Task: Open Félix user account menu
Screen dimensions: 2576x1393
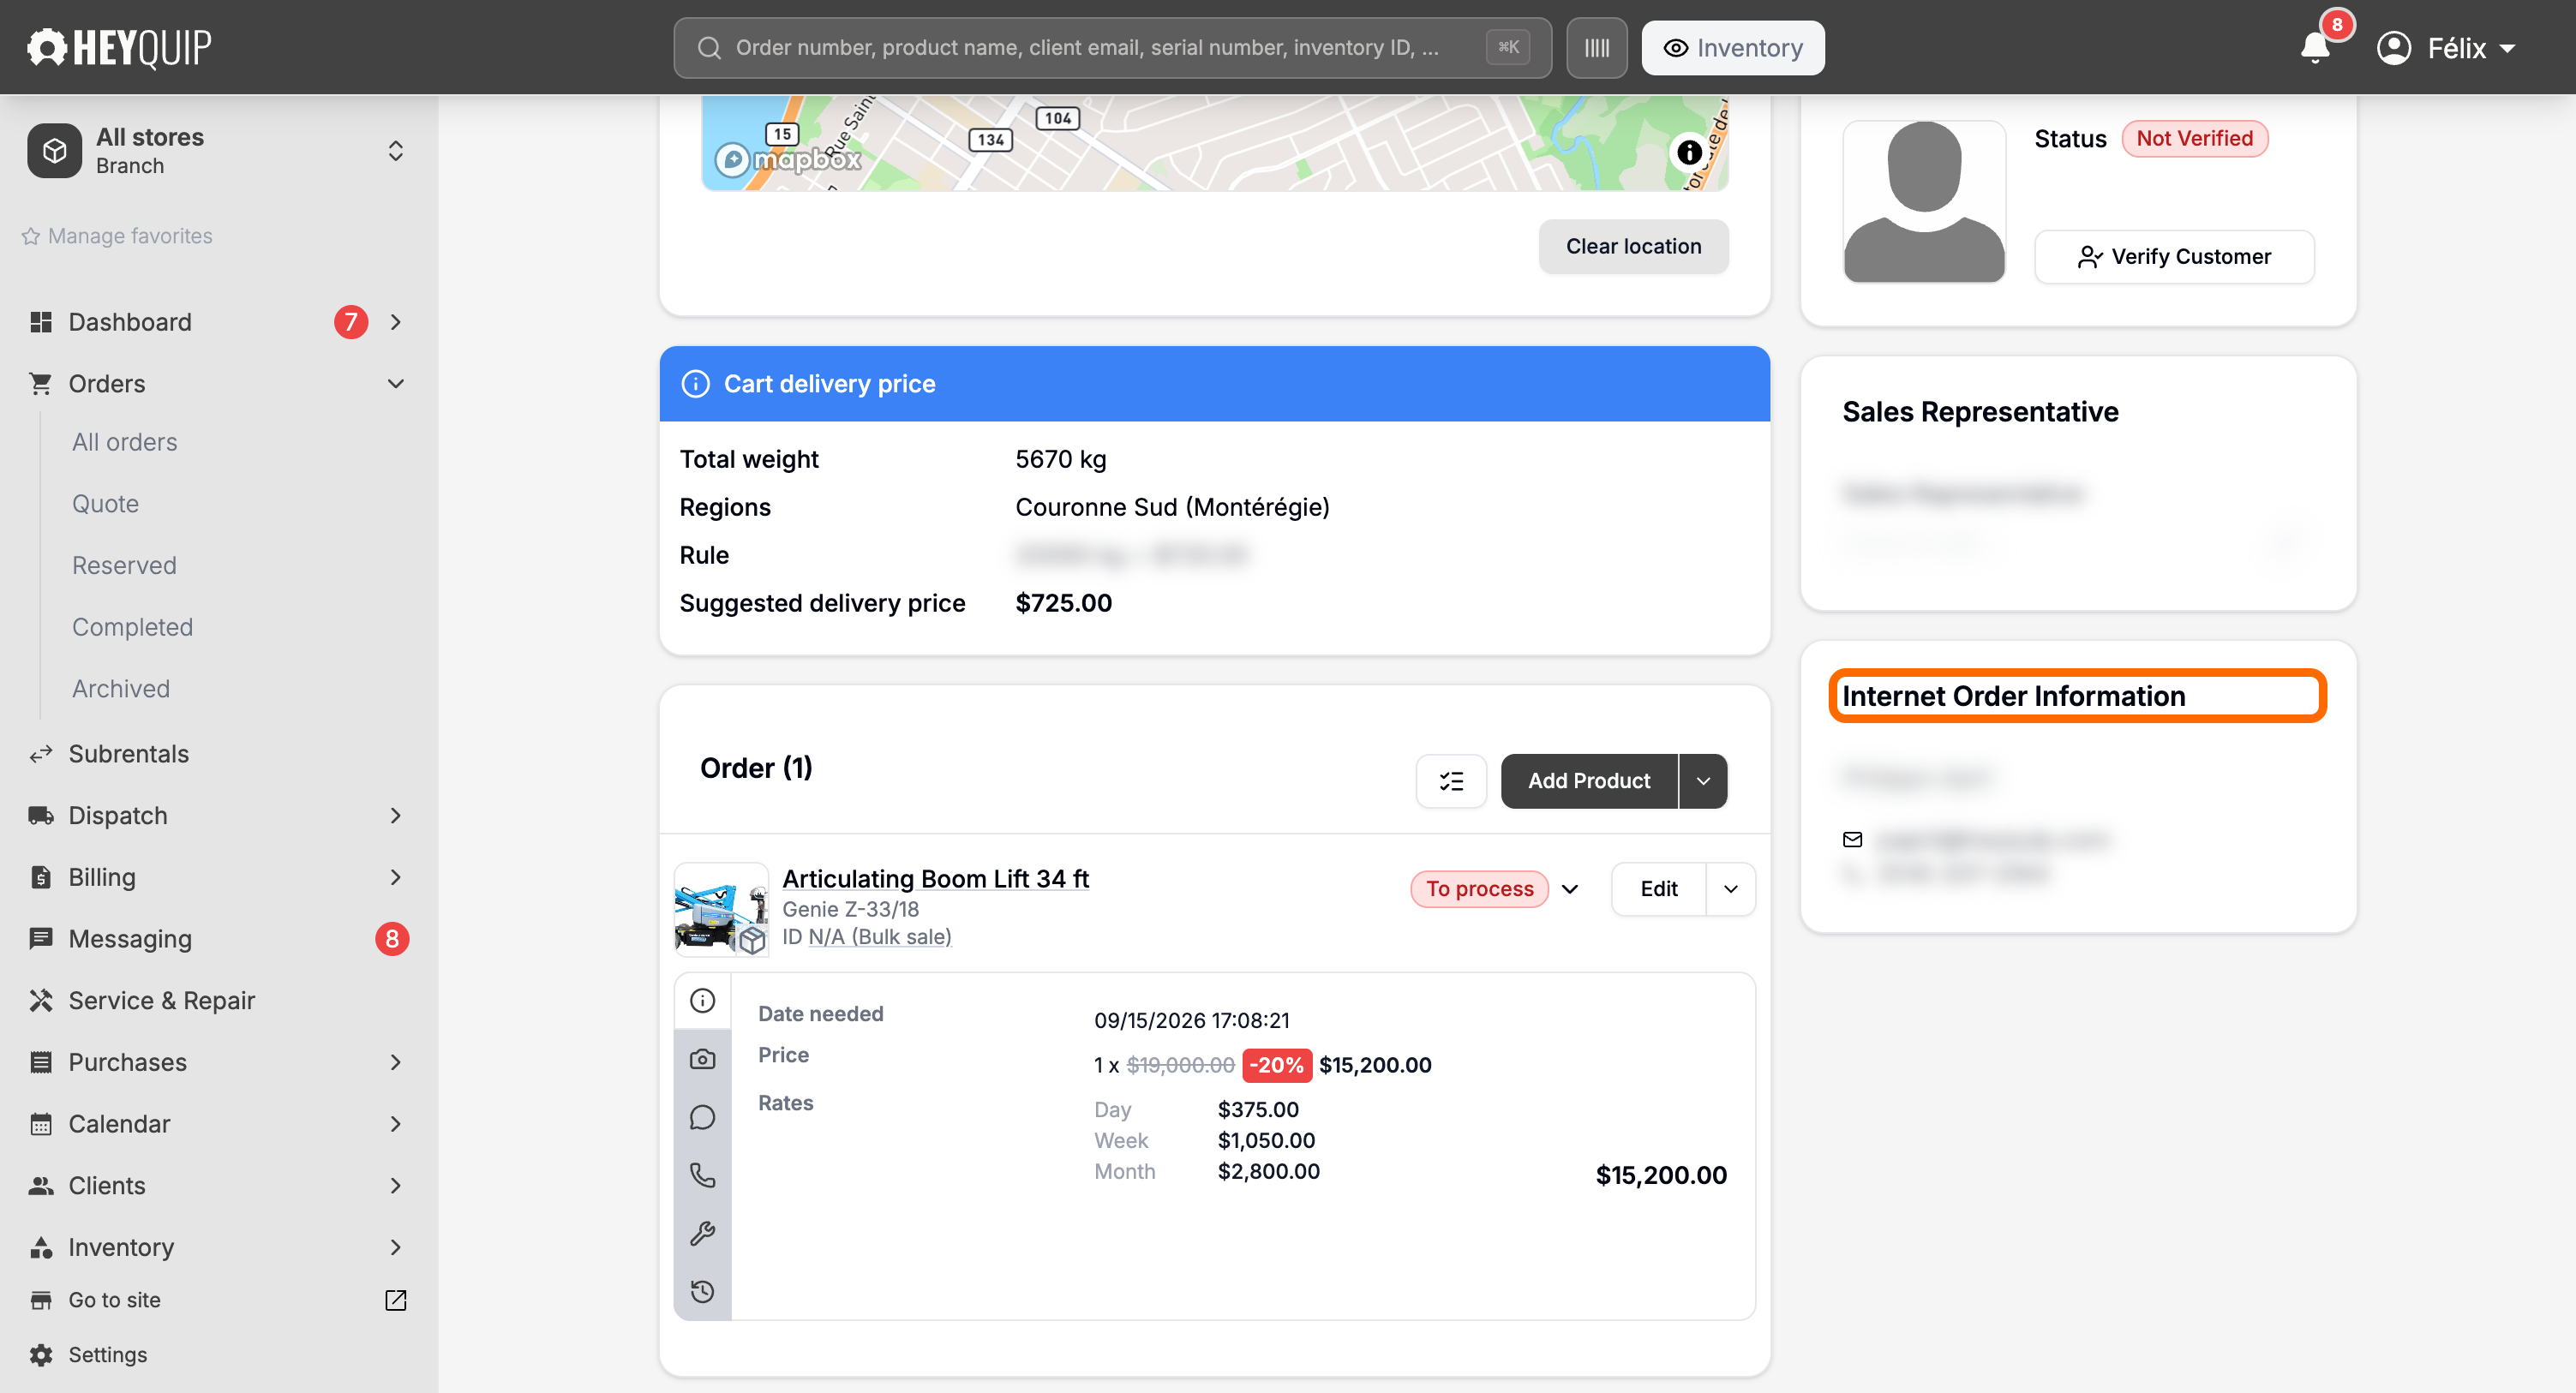Action: (2446, 47)
